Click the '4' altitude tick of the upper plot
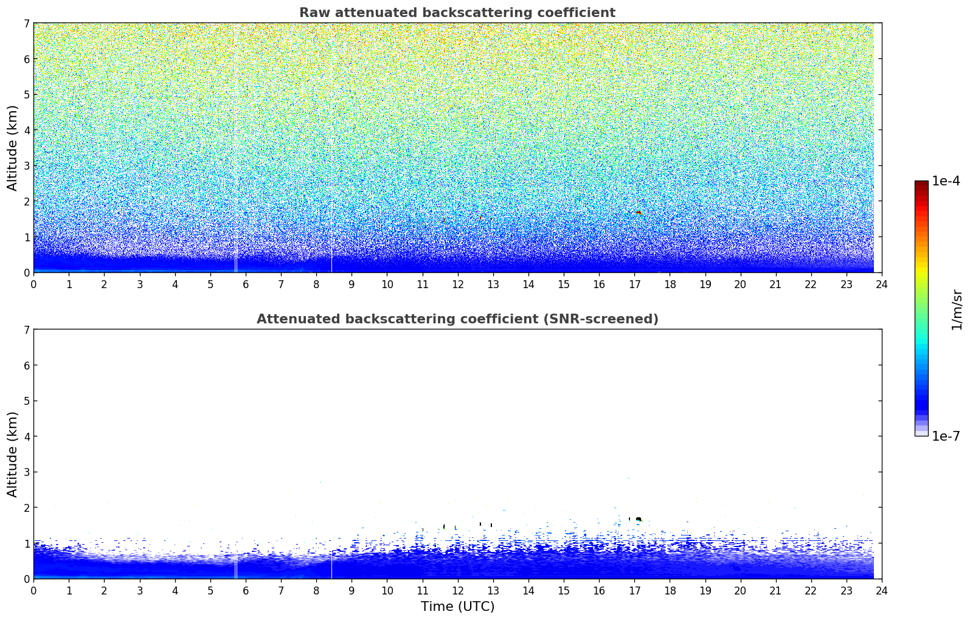 [x=27, y=130]
